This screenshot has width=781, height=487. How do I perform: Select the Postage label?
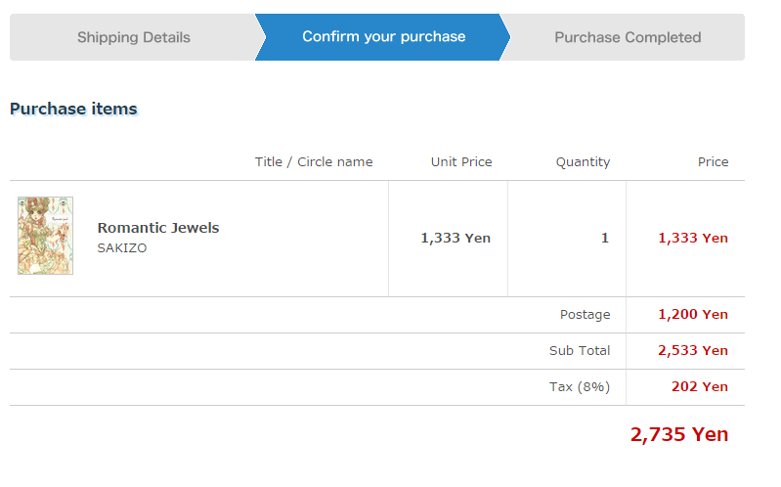click(586, 315)
